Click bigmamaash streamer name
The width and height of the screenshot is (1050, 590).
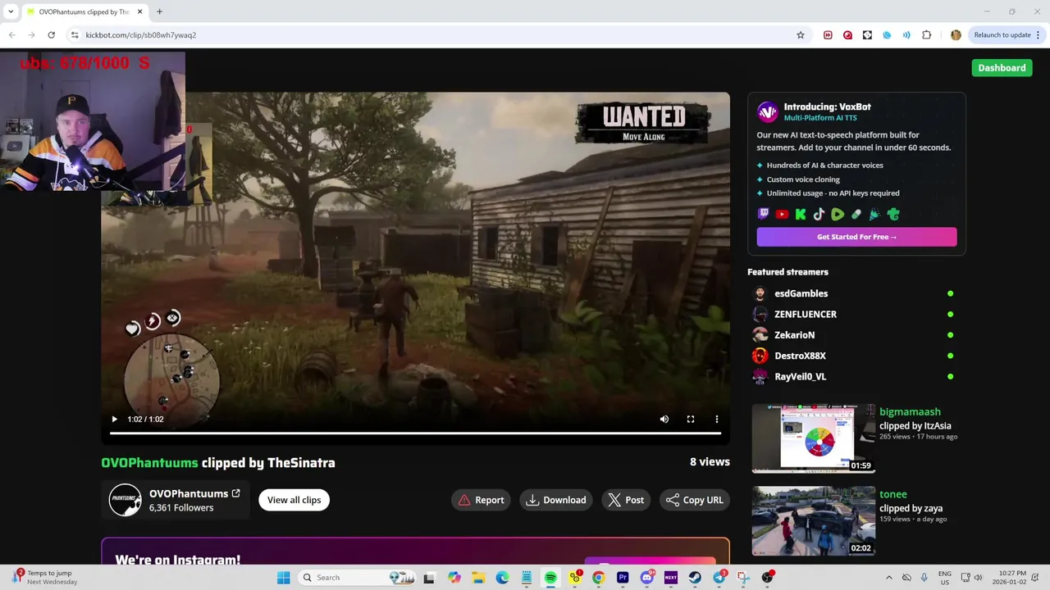910,411
